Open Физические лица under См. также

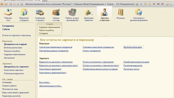(10, 89)
